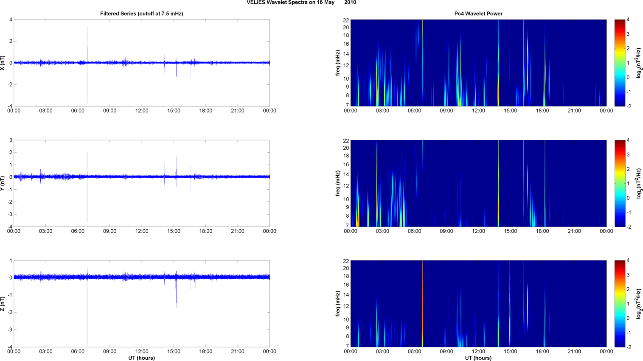Click UT (hours) label under Z series
This screenshot has width=643, height=361.
click(x=141, y=358)
